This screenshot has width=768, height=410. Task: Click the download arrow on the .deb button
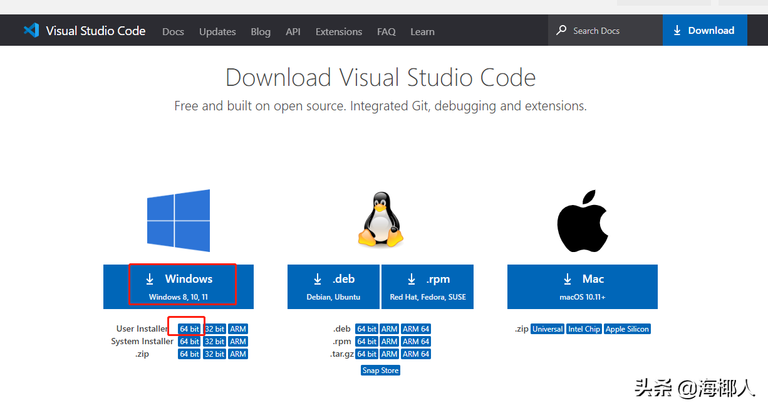(318, 279)
